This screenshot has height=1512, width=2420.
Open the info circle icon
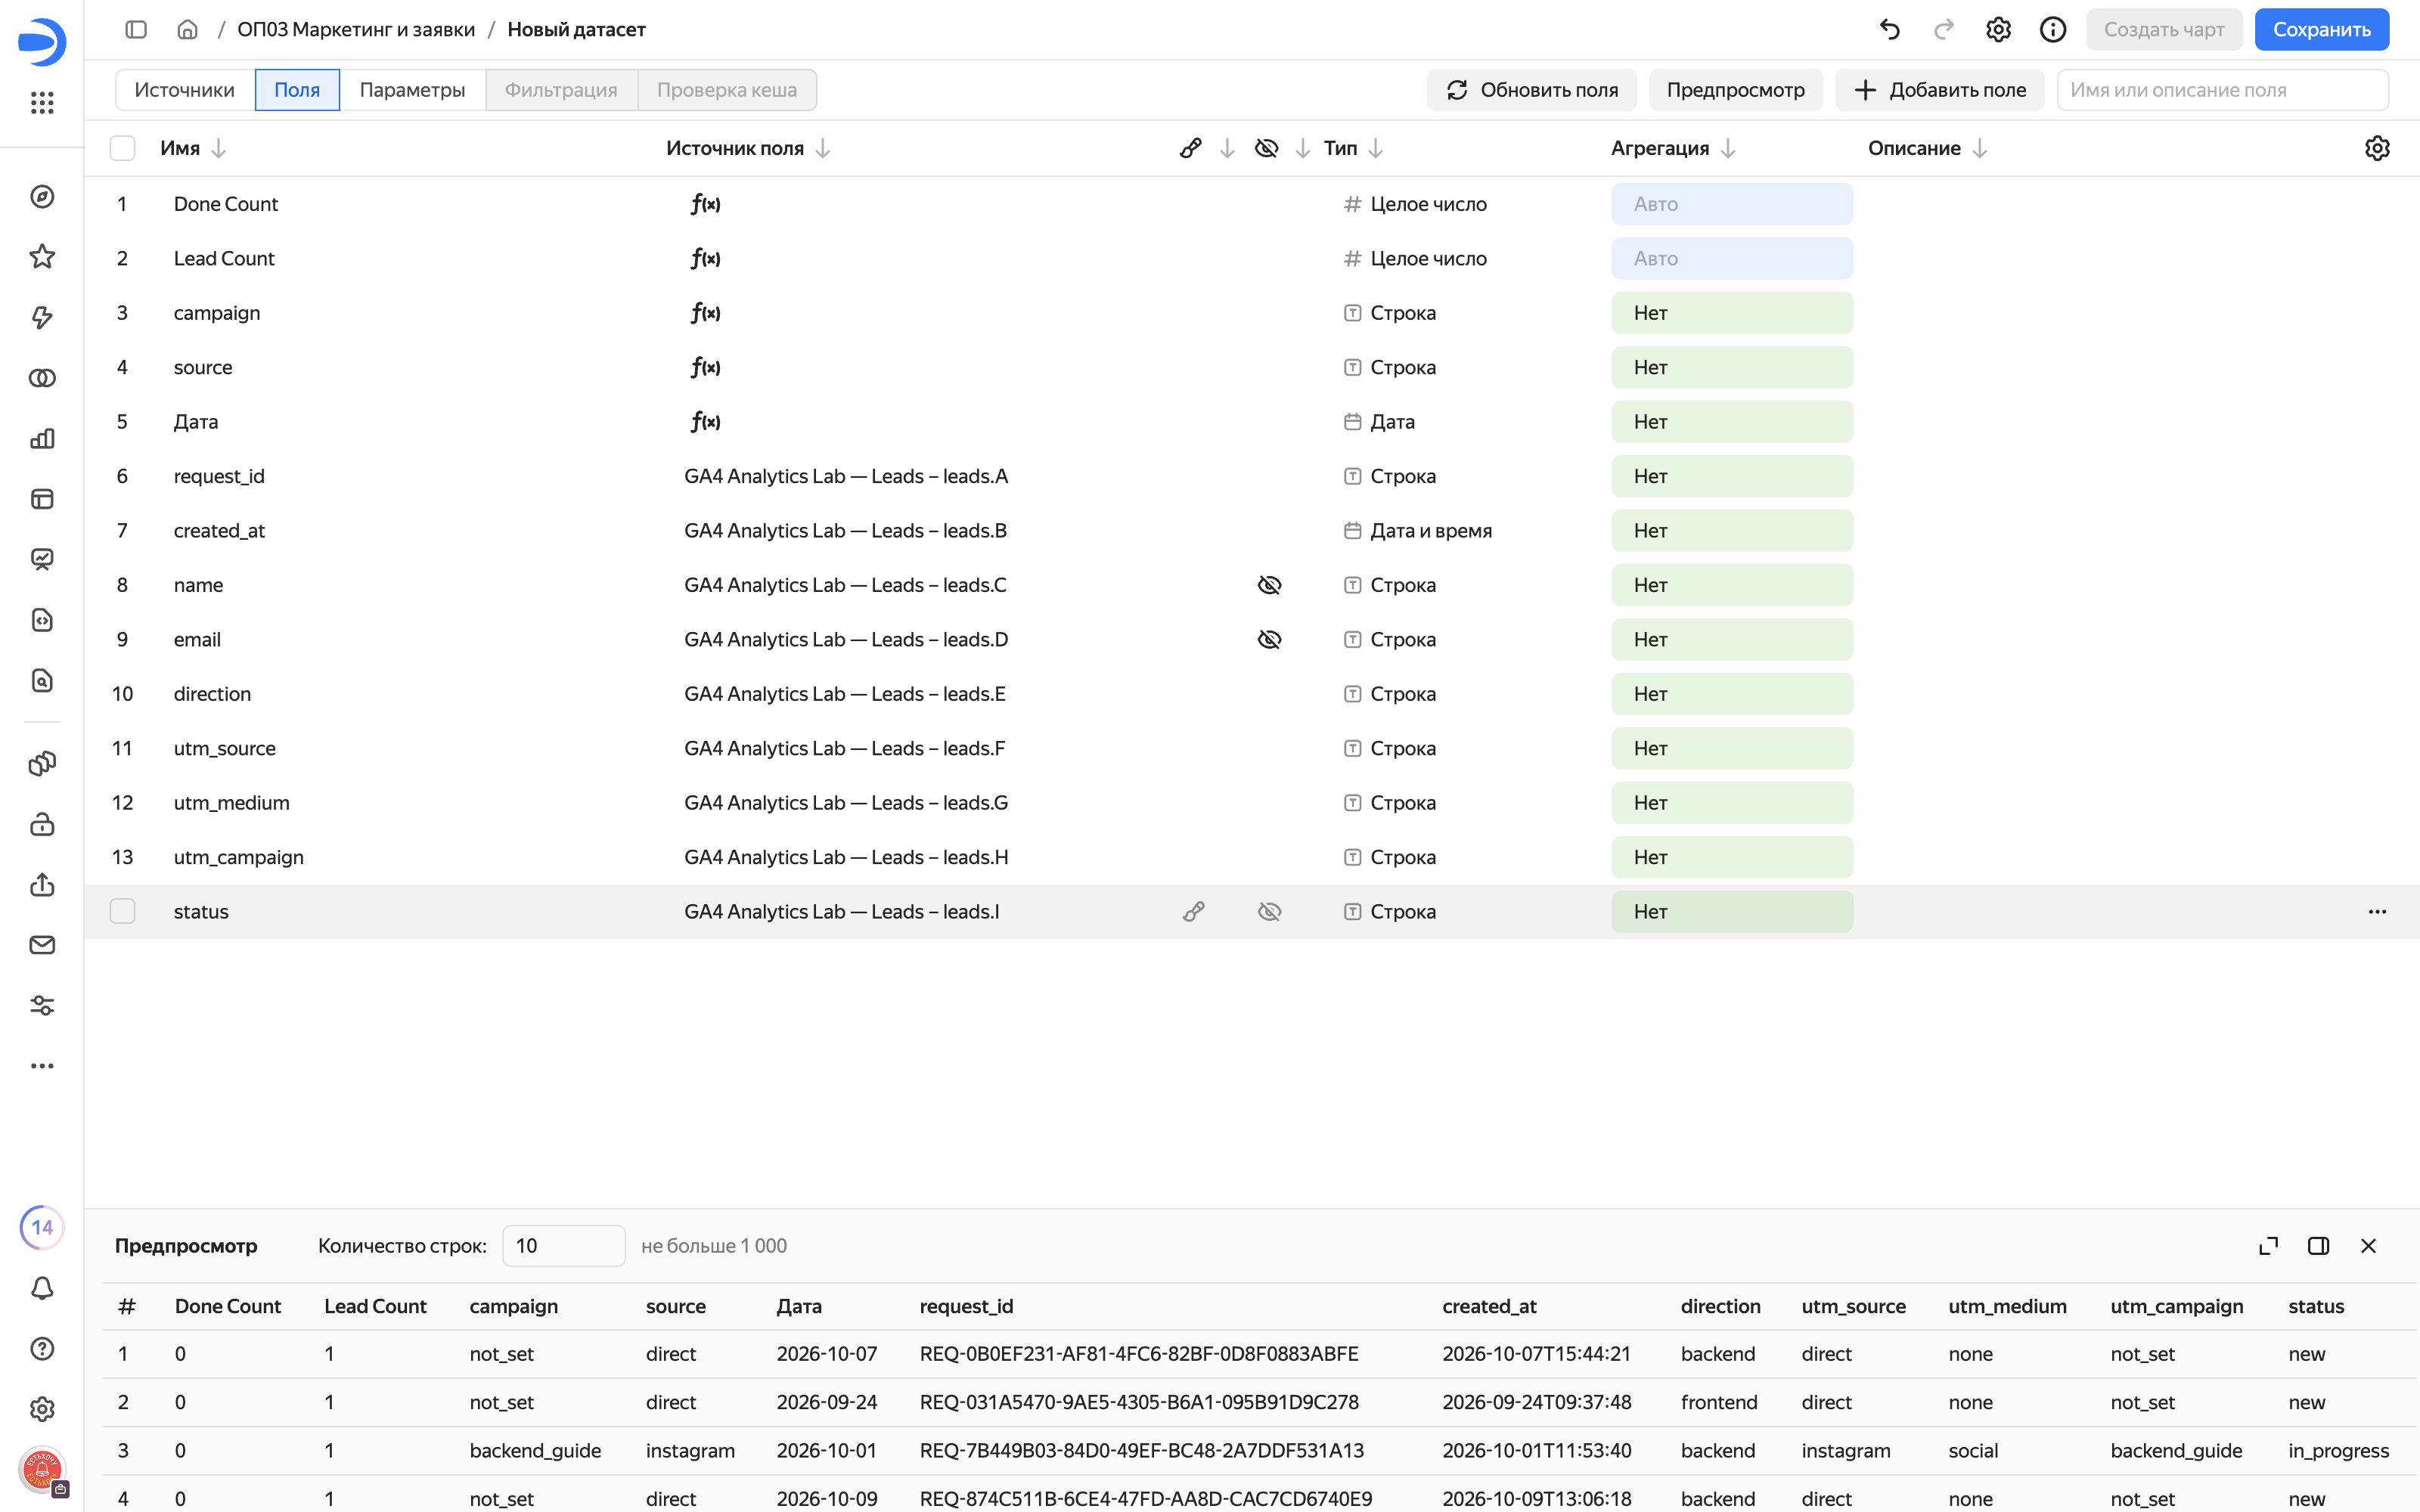click(x=2052, y=30)
